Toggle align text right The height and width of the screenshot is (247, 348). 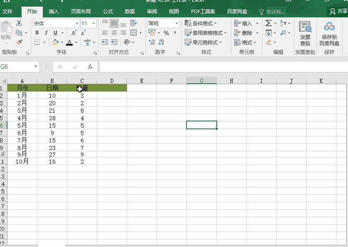click(x=123, y=33)
